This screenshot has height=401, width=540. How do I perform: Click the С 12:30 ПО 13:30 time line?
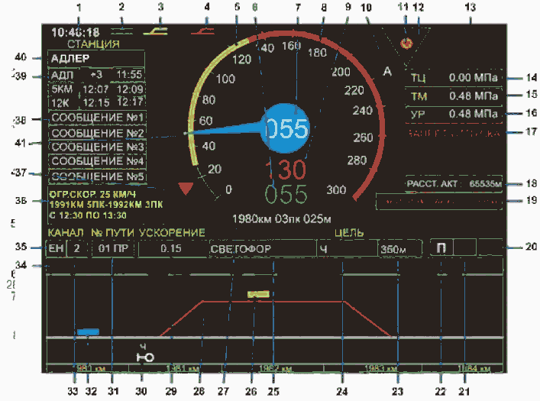coord(88,215)
